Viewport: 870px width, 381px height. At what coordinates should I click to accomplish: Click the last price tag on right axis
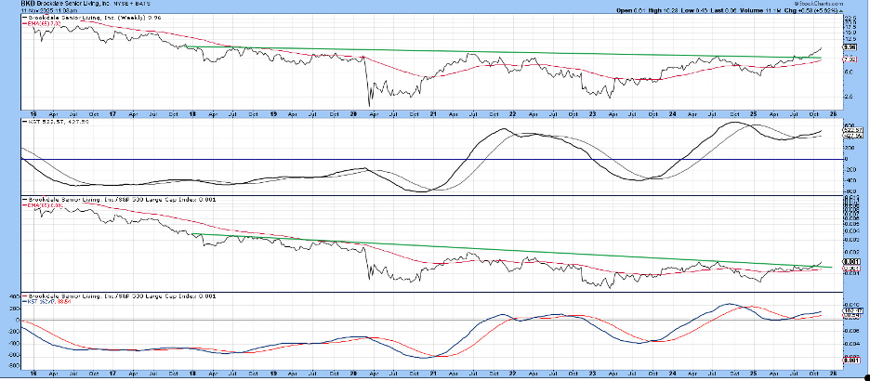849,47
